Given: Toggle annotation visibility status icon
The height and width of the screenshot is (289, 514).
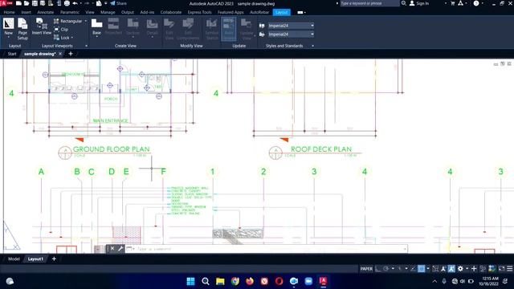Looking at the screenshot, I should pos(443,269).
